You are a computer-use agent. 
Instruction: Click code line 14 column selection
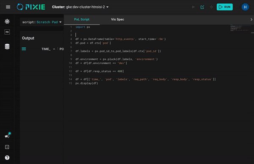coord(146,79)
